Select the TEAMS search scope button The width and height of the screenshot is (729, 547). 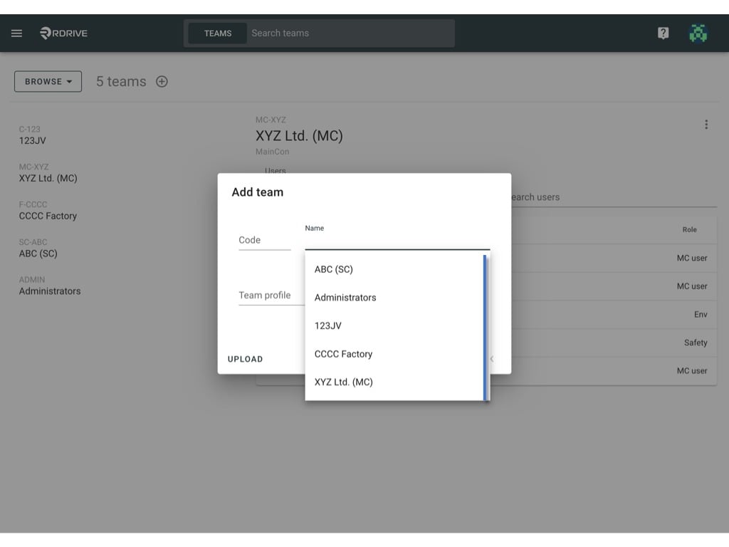[218, 33]
